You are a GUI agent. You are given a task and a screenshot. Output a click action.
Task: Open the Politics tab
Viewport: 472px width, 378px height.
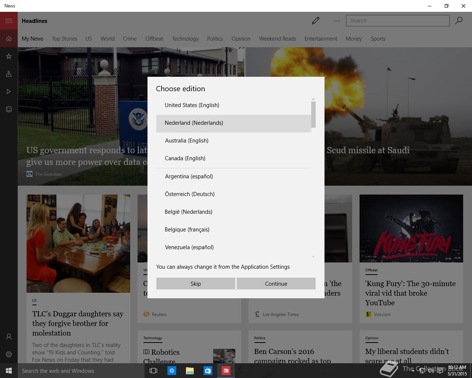[215, 38]
